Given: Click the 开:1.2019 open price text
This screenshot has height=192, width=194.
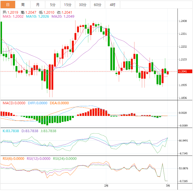Looking at the screenshot, I should click(x=10, y=12).
